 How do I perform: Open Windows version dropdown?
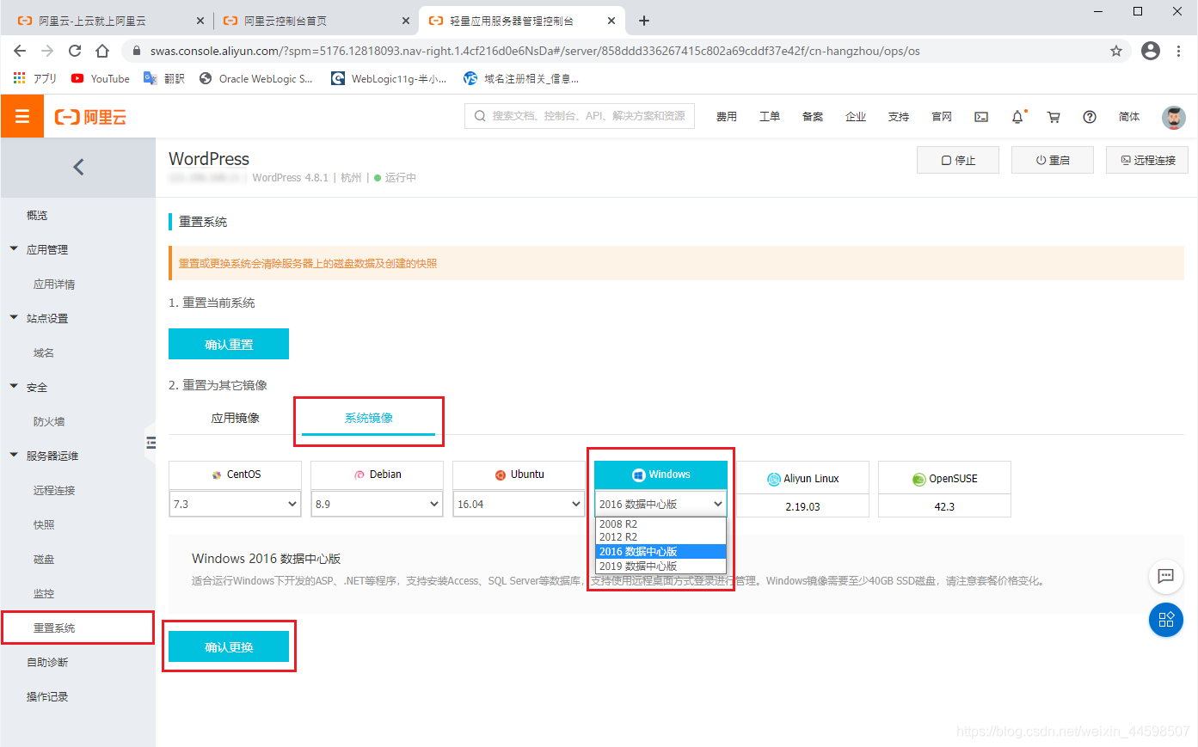661,504
